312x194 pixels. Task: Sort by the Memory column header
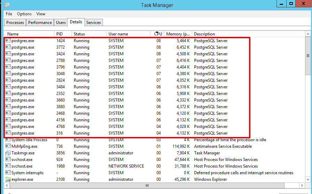coord(178,34)
